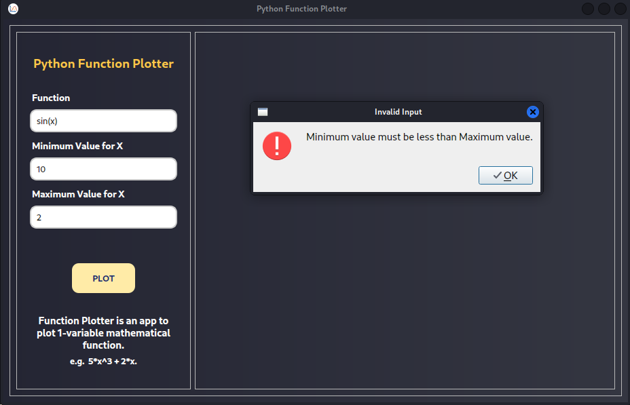The image size is (630, 405).
Task: Click the 'Function Plotter is an app' description
Action: pyautogui.click(x=103, y=332)
